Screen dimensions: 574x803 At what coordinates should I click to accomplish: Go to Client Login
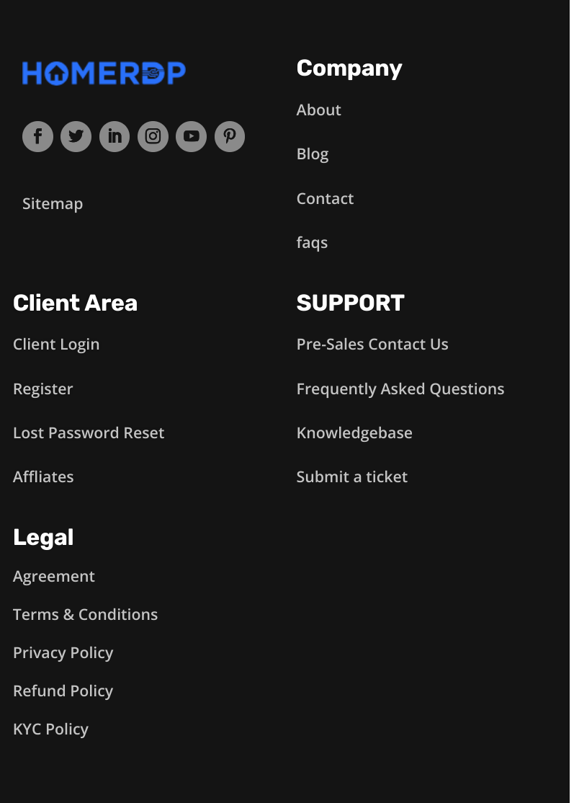(56, 344)
